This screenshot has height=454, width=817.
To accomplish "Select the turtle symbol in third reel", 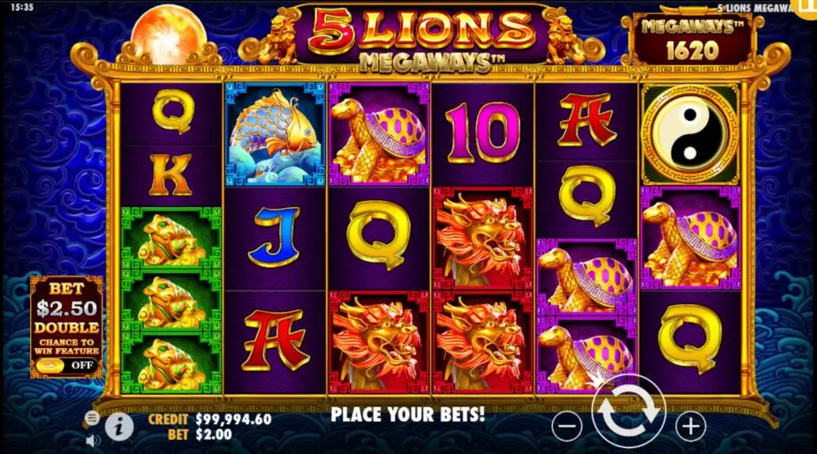I will pos(379,134).
